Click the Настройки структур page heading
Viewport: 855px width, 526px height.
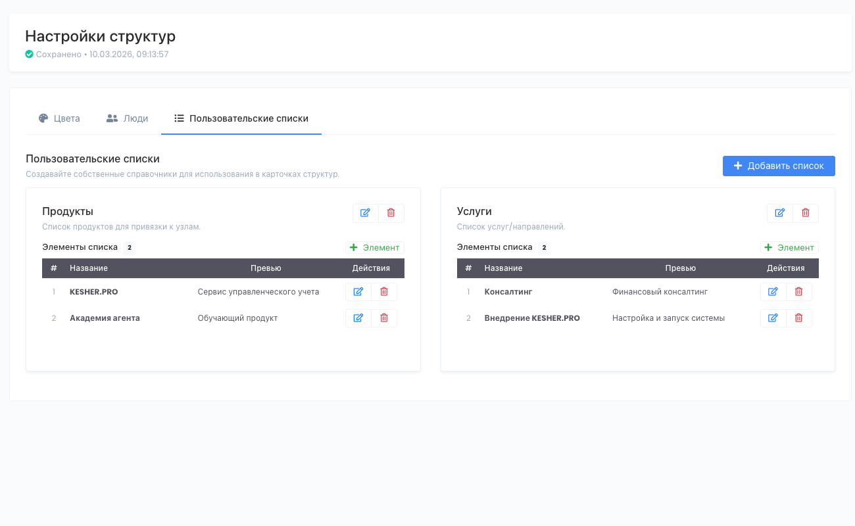tap(101, 36)
